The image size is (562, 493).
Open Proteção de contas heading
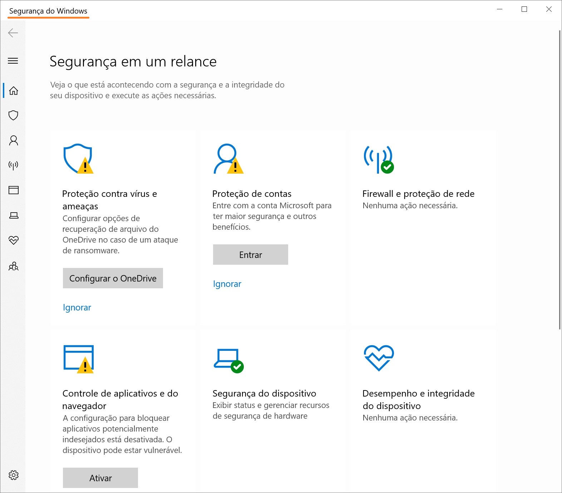pos(252,194)
